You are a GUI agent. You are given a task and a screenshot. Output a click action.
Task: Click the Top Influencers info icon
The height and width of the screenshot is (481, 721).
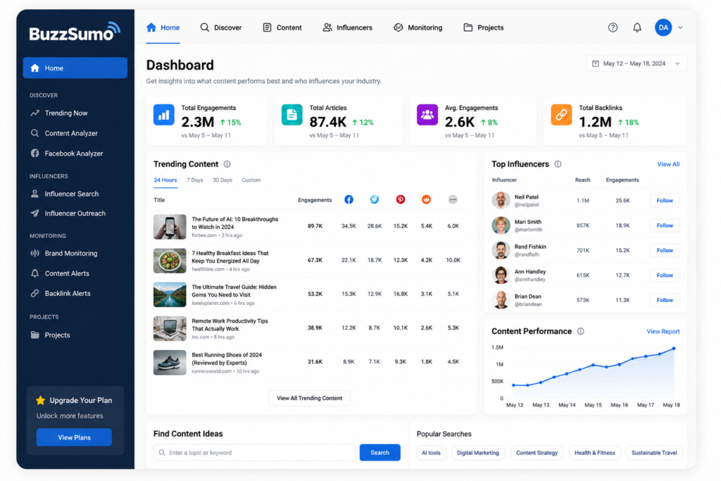click(558, 164)
